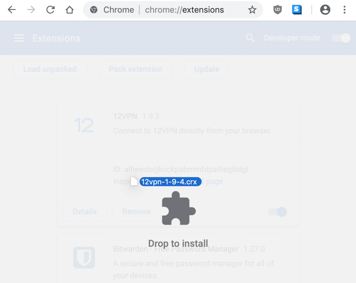Open the Extensions hamburger menu
Image resolution: width=356 pixels, height=283 pixels.
point(19,38)
